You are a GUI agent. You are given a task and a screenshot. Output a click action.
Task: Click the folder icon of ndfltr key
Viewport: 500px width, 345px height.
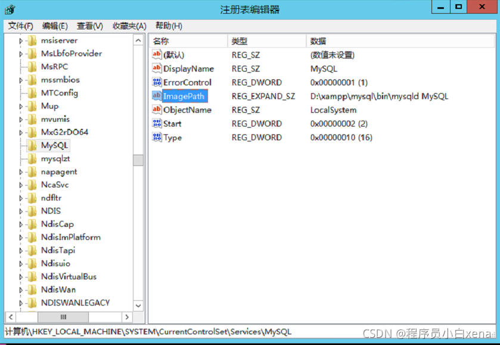[x=32, y=198]
